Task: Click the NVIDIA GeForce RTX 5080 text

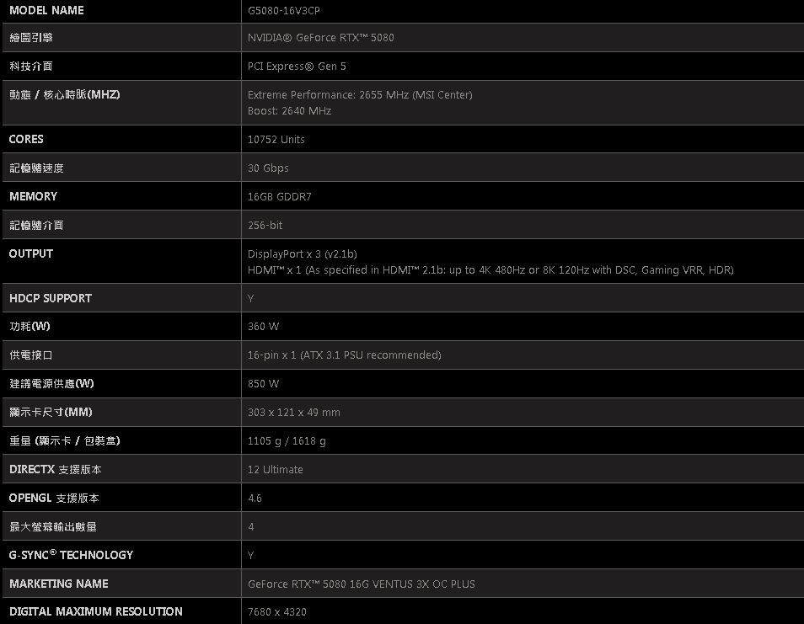Action: coord(320,38)
